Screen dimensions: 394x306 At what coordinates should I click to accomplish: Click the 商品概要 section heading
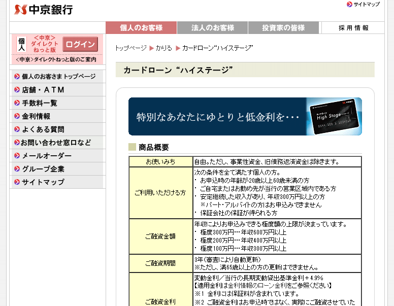pyautogui.click(x=154, y=147)
